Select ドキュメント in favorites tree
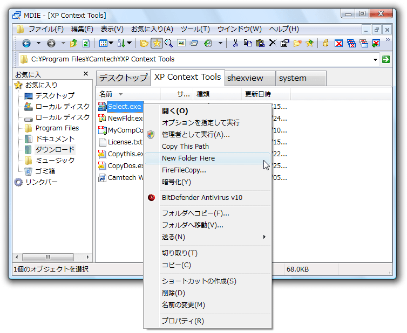This screenshot has height=333, width=407. [x=55, y=138]
